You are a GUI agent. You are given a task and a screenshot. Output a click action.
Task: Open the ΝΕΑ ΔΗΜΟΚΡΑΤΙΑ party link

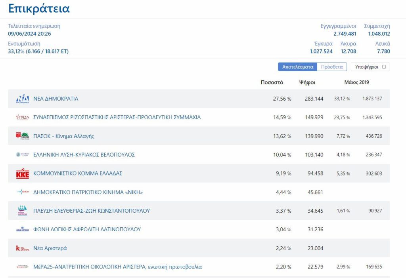point(56,99)
